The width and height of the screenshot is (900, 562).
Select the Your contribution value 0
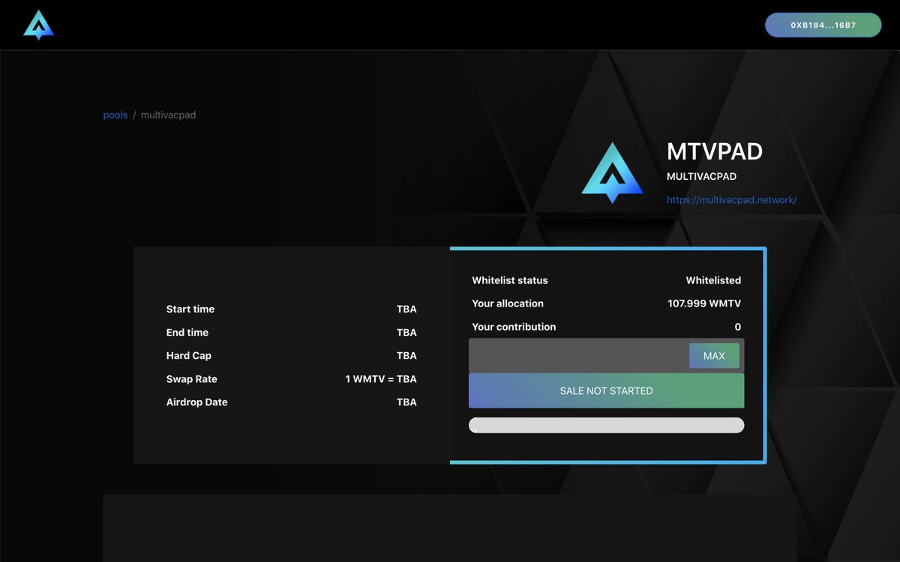738,327
